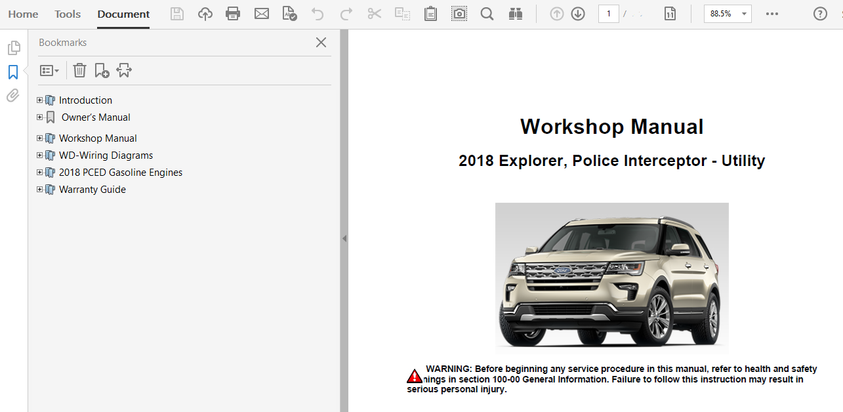Open the zoom level dropdown

click(x=744, y=14)
